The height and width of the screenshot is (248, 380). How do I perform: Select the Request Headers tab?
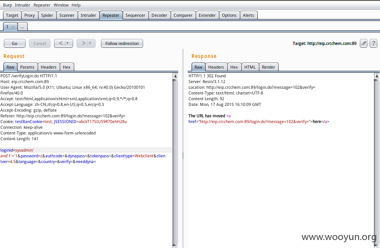pyautogui.click(x=48, y=67)
